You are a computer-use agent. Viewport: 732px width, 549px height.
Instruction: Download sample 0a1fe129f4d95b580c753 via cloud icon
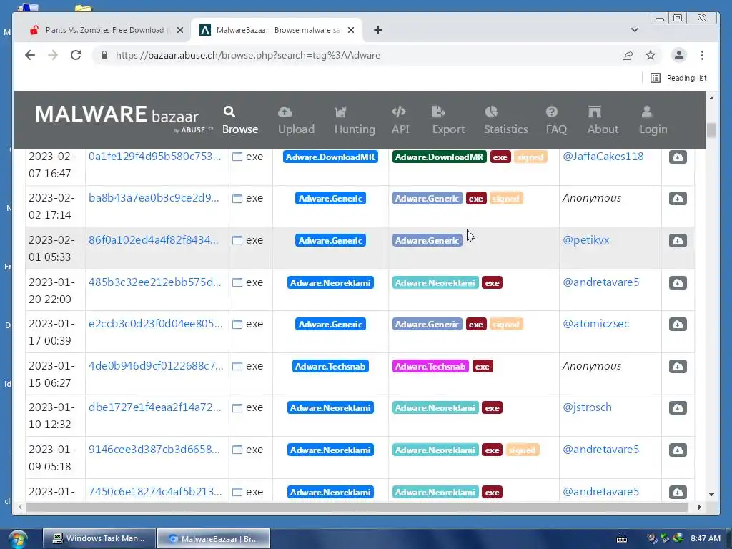point(678,157)
